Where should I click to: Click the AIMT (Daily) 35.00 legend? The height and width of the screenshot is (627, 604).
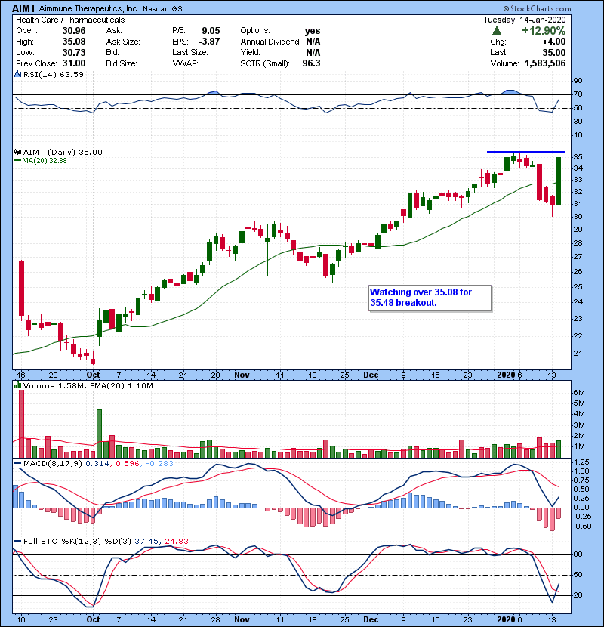click(63, 153)
